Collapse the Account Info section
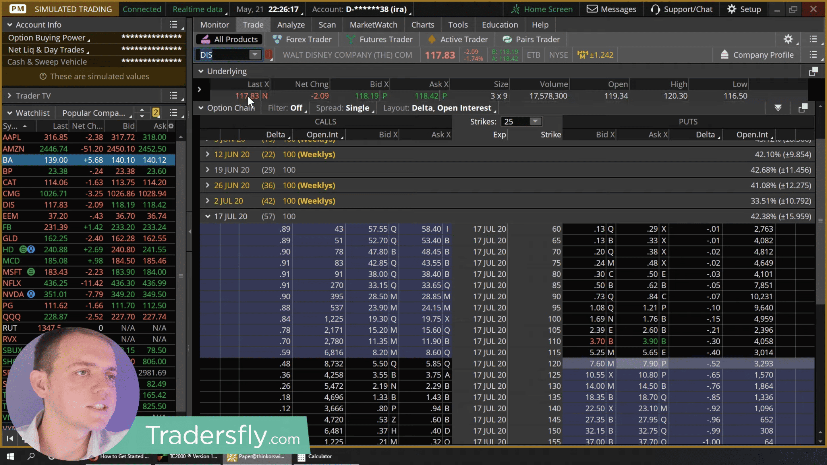 10,25
